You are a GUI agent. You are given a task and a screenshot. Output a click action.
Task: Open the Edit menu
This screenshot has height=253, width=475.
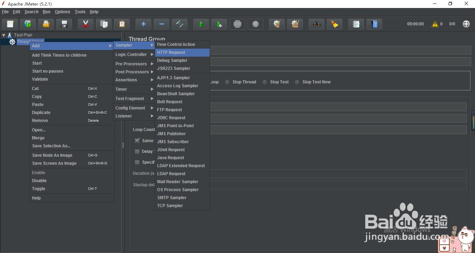click(16, 12)
